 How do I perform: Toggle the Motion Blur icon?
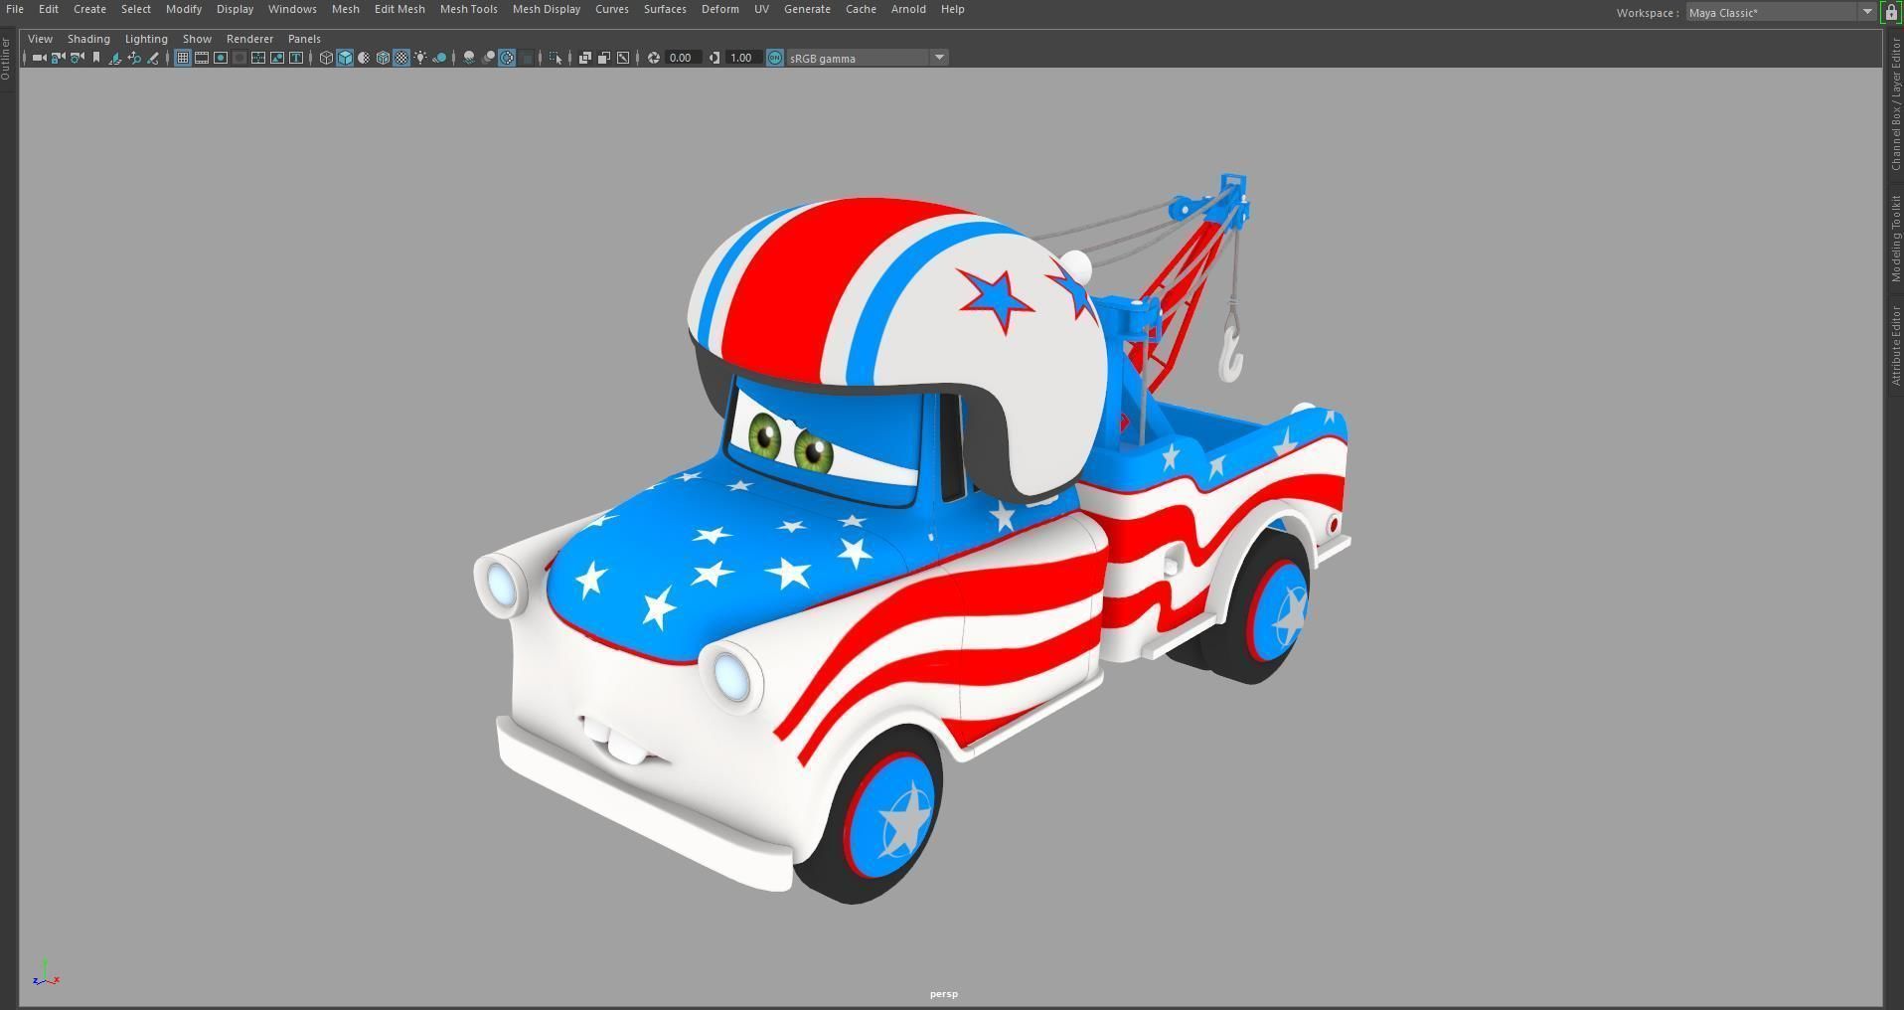point(488,58)
